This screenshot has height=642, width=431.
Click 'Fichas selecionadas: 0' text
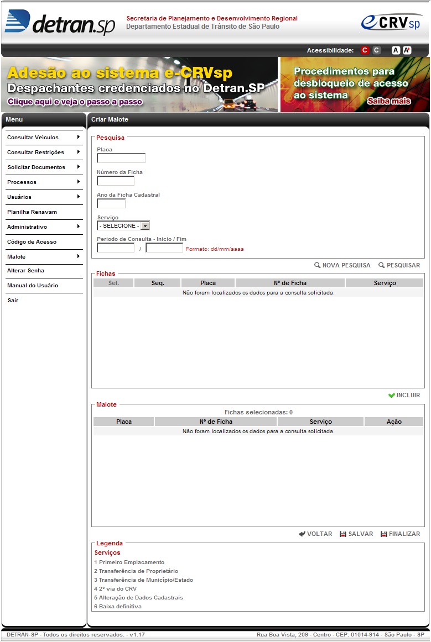click(x=258, y=412)
